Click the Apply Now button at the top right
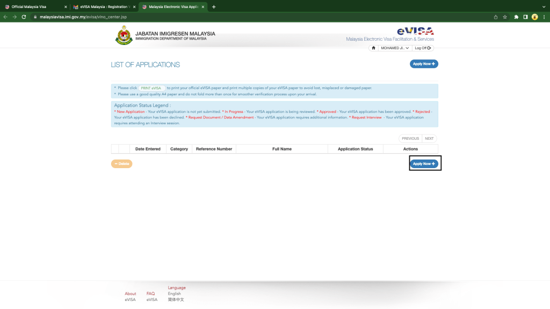This screenshot has width=550, height=309. coord(424,64)
